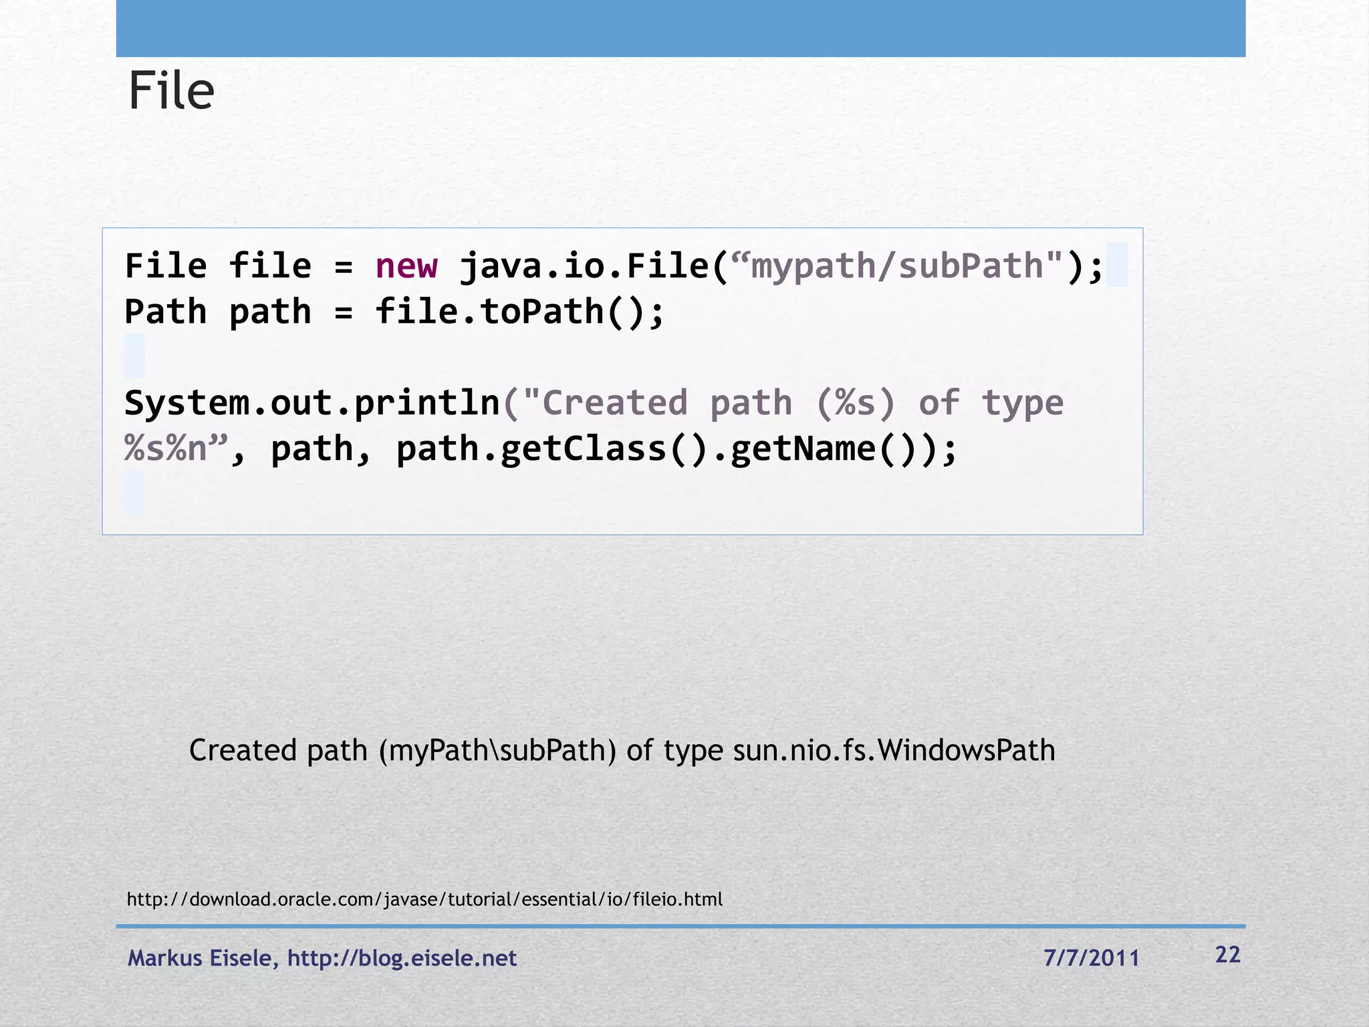1369x1027 pixels.
Task: Open the http://blog.eisele.net footer link
Action: click(x=402, y=958)
